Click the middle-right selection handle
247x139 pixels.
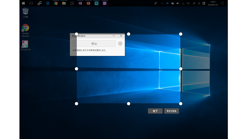coord(181,69)
